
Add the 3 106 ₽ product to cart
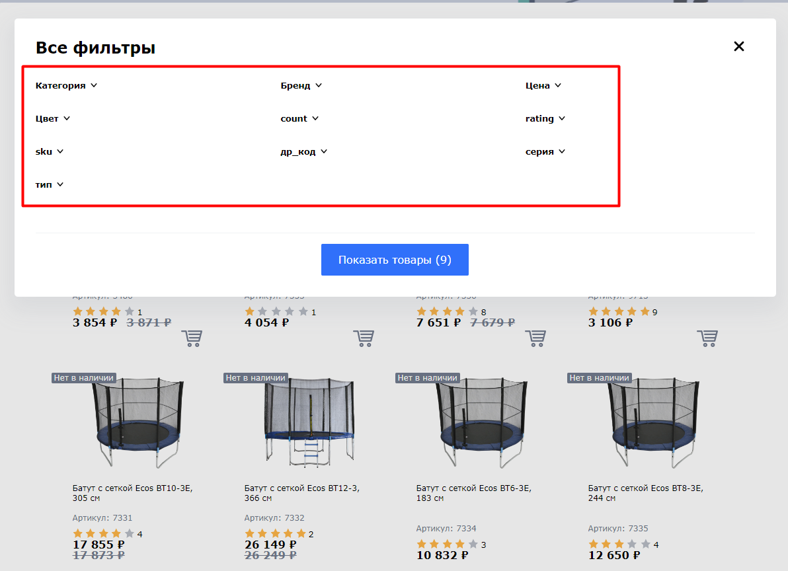click(x=707, y=338)
